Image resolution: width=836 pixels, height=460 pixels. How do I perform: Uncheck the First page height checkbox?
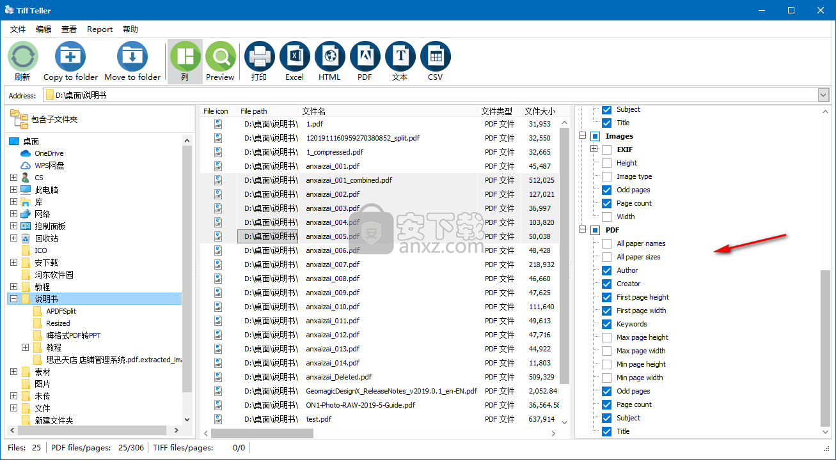[x=606, y=297]
